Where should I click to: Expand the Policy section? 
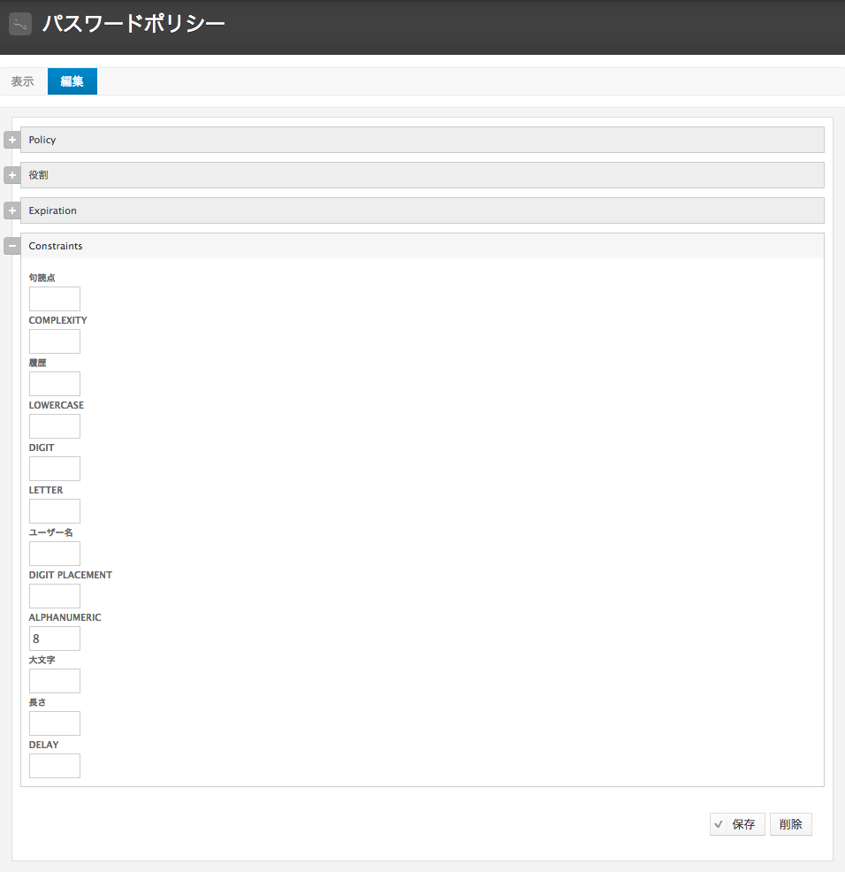11,139
